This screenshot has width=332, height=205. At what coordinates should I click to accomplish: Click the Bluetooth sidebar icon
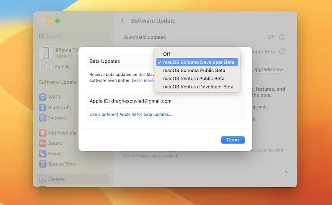point(43,107)
